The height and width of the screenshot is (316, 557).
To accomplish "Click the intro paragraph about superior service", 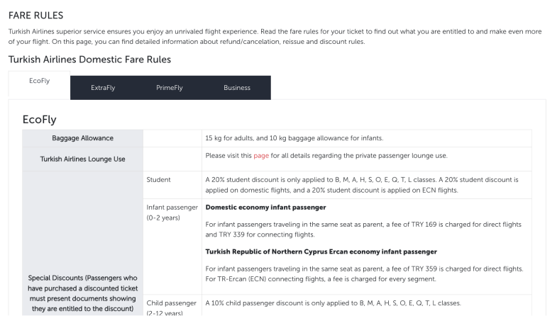I will click(x=273, y=37).
